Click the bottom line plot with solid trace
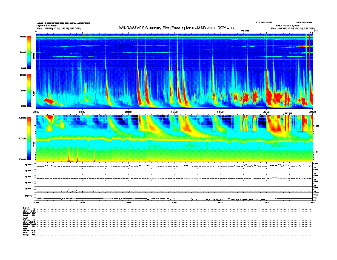Image resolution: width=337 pixels, height=260 pixels. coord(174,198)
